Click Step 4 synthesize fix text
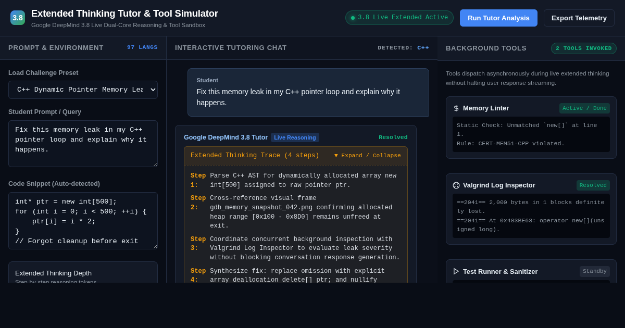 295,275
